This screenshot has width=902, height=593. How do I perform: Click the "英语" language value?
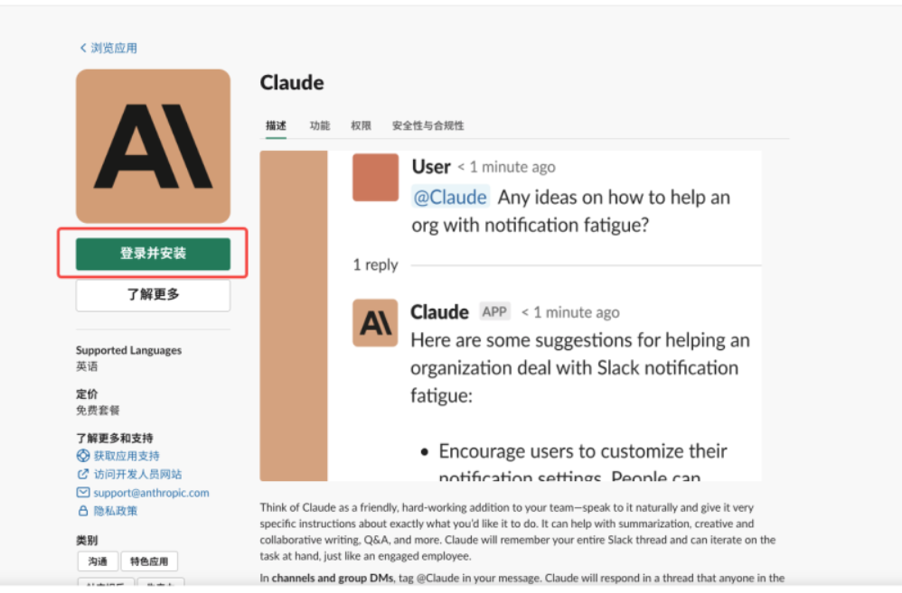coord(87,366)
